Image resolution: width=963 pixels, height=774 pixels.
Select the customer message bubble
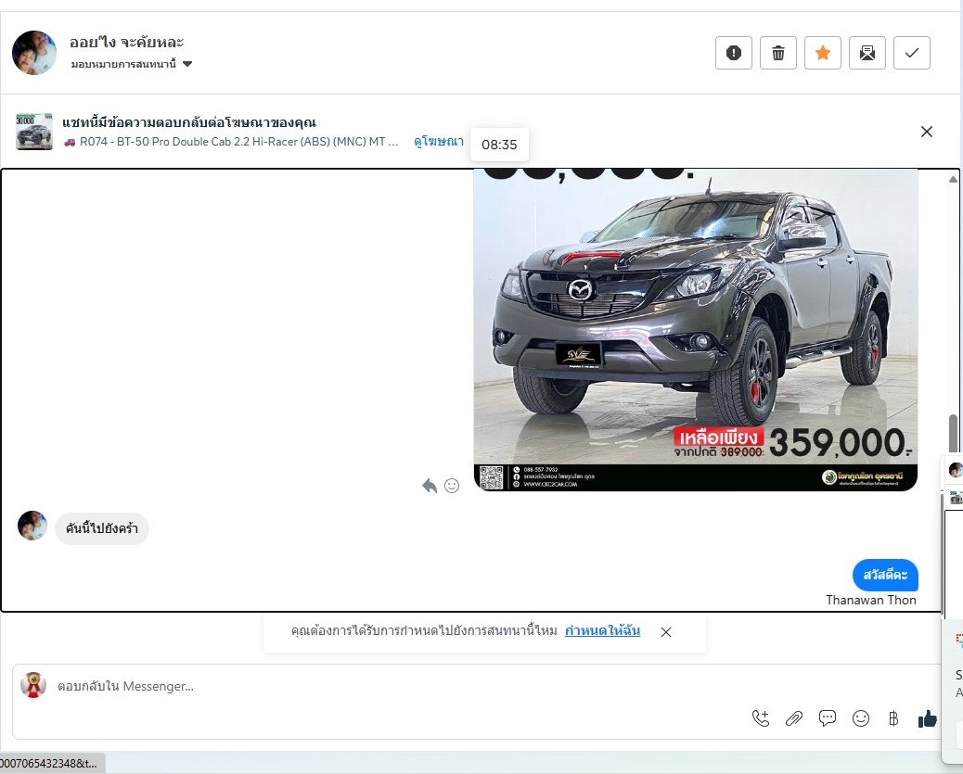click(x=102, y=528)
